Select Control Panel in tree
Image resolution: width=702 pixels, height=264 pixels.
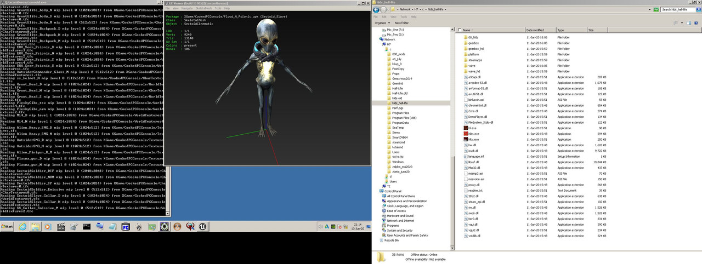(393, 191)
